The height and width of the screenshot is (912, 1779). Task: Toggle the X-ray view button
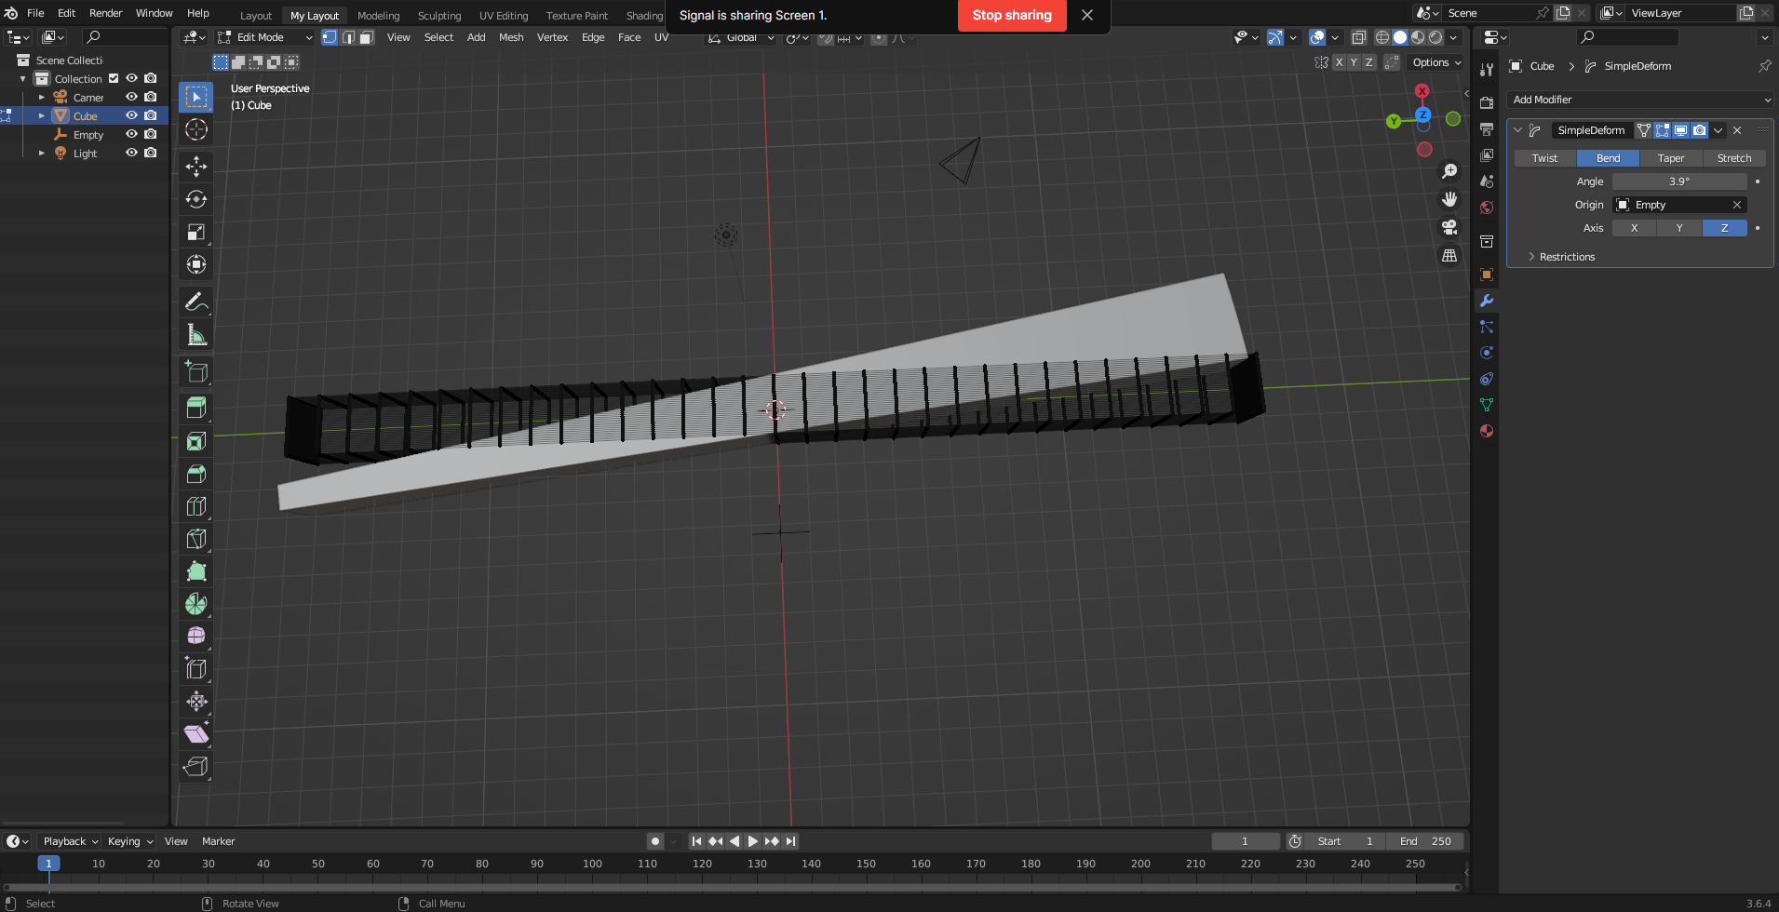1359,37
